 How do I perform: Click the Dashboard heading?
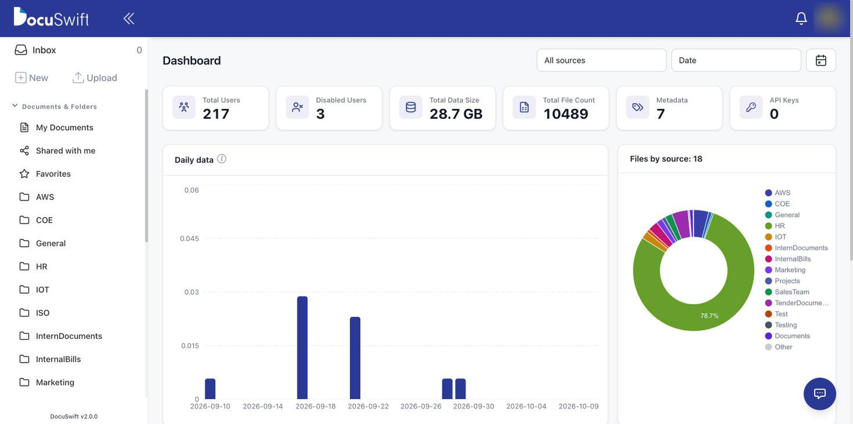click(x=191, y=60)
